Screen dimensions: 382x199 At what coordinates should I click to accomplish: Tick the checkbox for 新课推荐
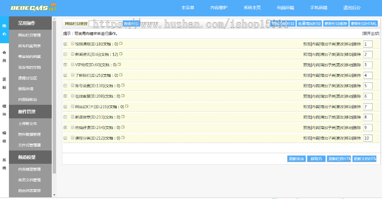tap(73, 117)
